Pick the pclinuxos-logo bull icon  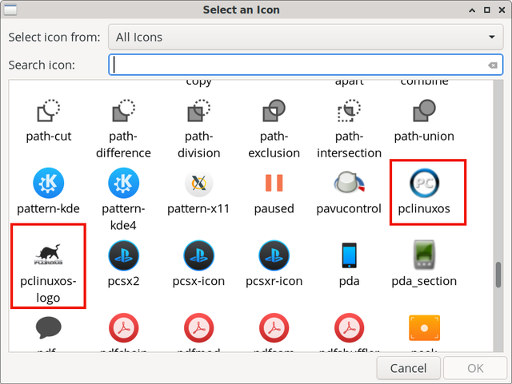coord(48,255)
